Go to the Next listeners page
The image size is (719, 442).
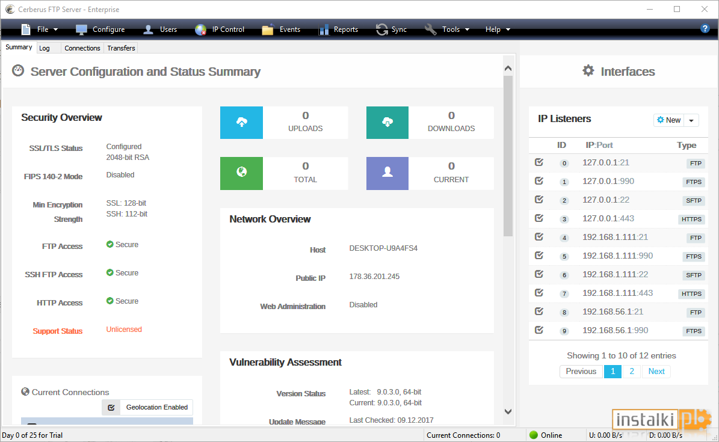[x=656, y=372]
